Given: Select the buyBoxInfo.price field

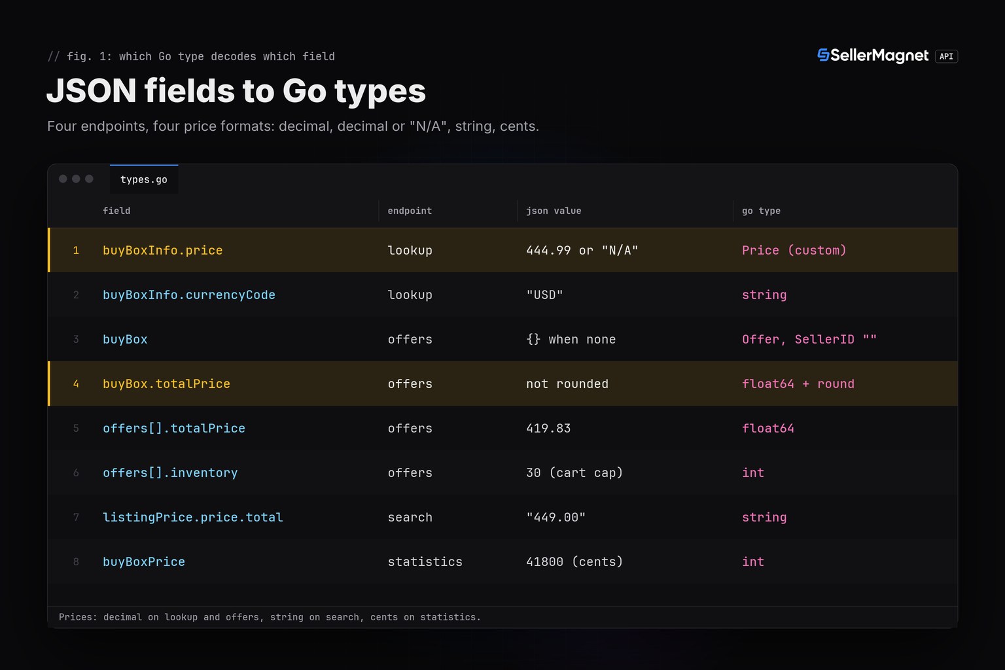Looking at the screenshot, I should tap(162, 250).
